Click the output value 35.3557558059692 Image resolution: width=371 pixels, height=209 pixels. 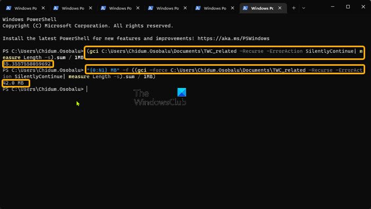26,64
